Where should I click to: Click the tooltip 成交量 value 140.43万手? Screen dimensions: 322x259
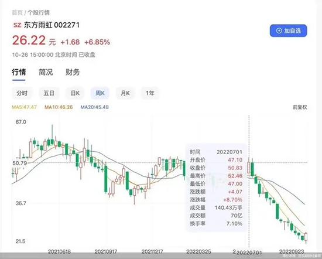click(228, 207)
